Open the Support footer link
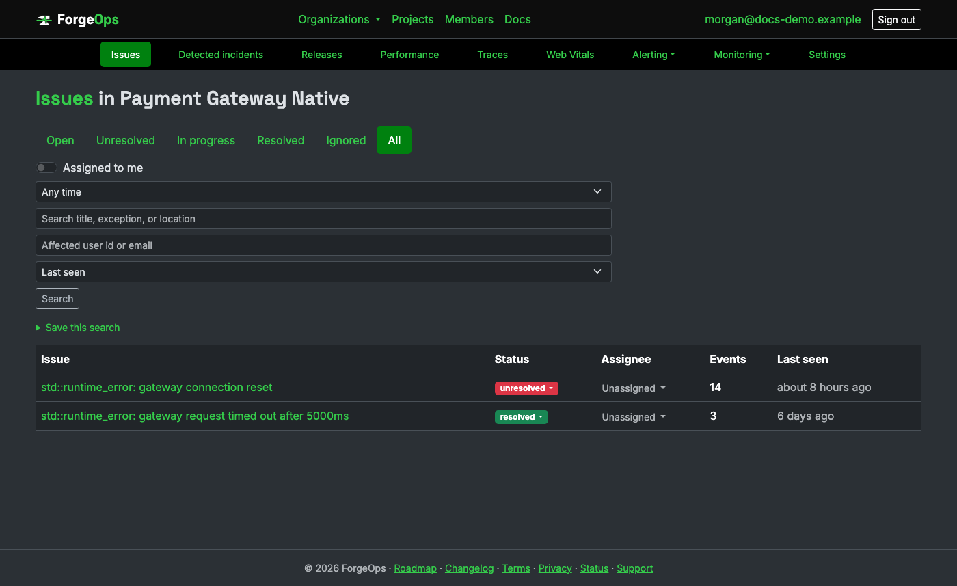Viewport: 957px width, 586px height. click(635, 568)
